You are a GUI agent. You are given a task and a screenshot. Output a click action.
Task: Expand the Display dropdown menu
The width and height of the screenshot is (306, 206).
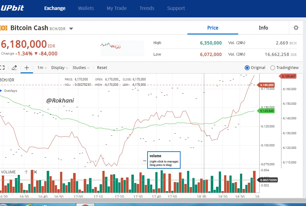coord(59,67)
